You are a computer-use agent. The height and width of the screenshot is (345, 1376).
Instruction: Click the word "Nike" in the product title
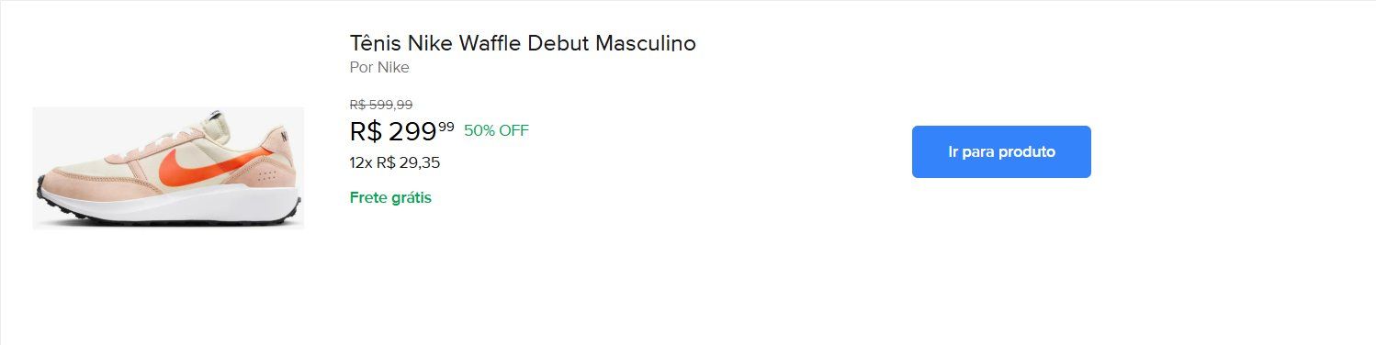(x=429, y=42)
